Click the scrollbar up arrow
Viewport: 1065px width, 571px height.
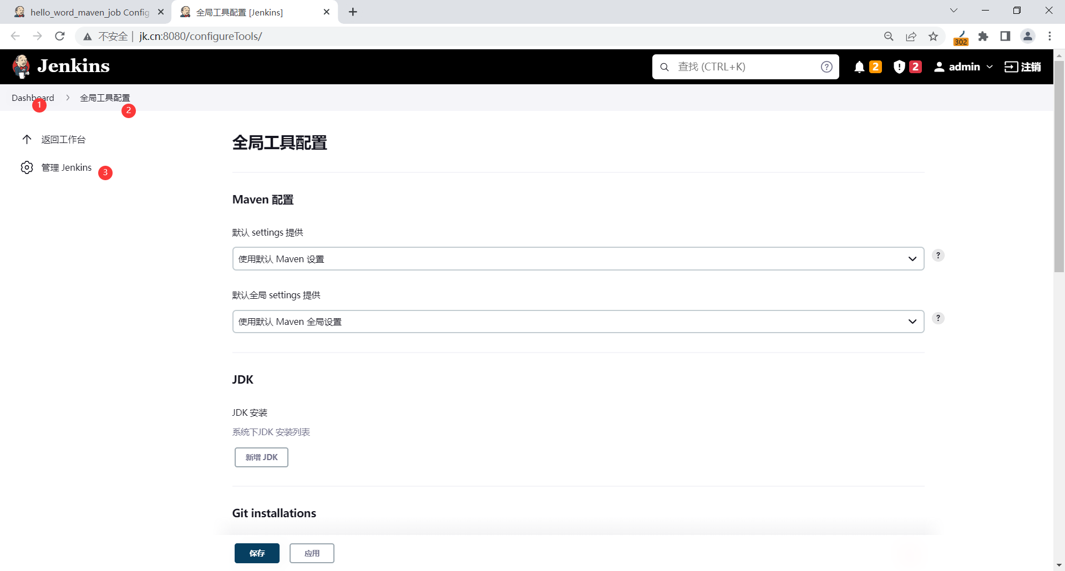(x=1059, y=55)
